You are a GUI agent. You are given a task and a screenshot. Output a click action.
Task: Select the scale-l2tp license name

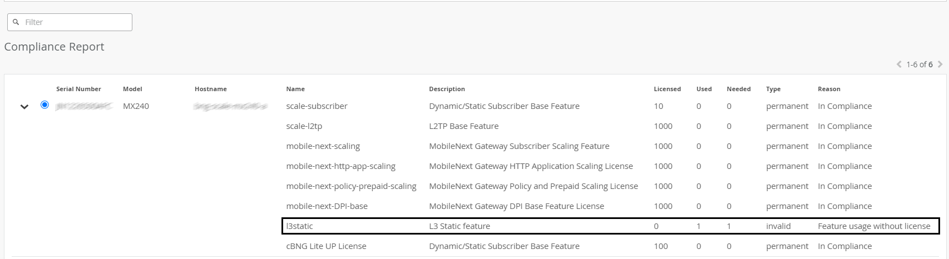coord(304,126)
